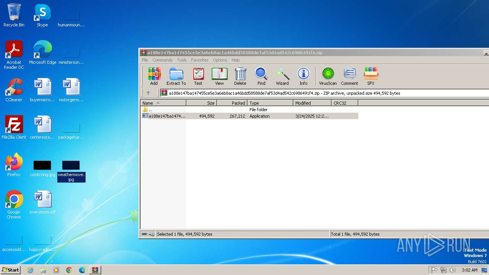Click the Add toolbar icon in WinRAR
This screenshot has height=275, width=489.
(154, 76)
